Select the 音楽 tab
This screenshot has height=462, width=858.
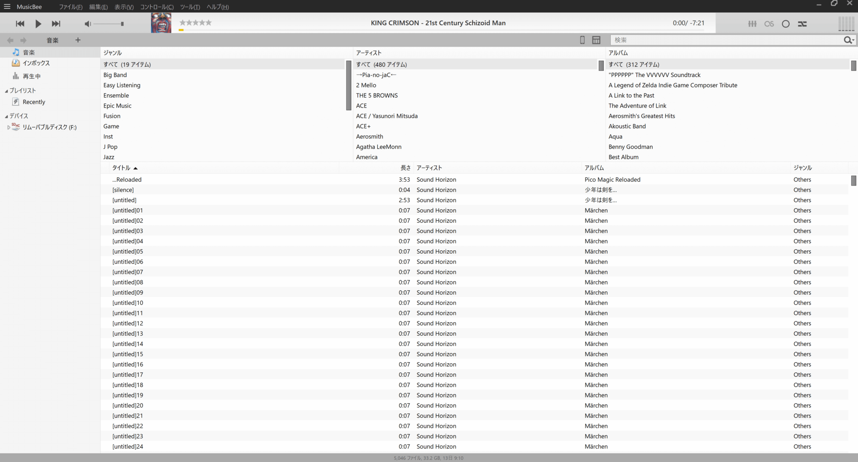point(52,40)
